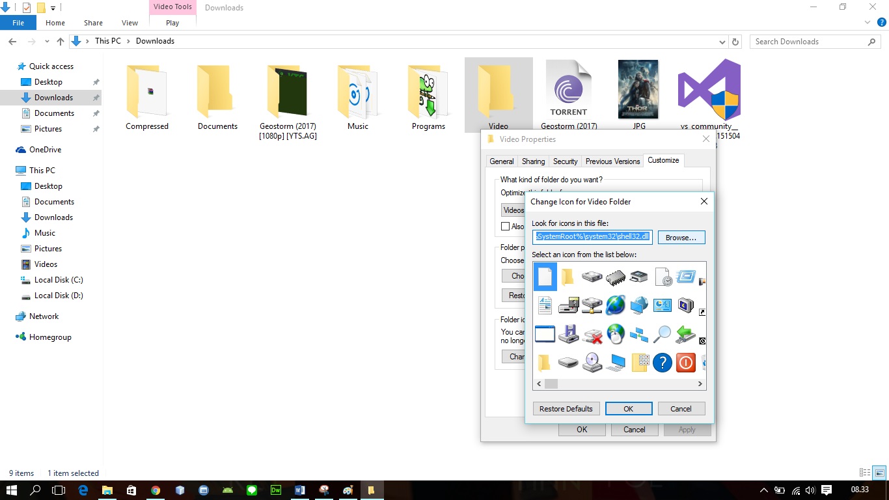Open Explorer Help question mark icon

point(882,22)
